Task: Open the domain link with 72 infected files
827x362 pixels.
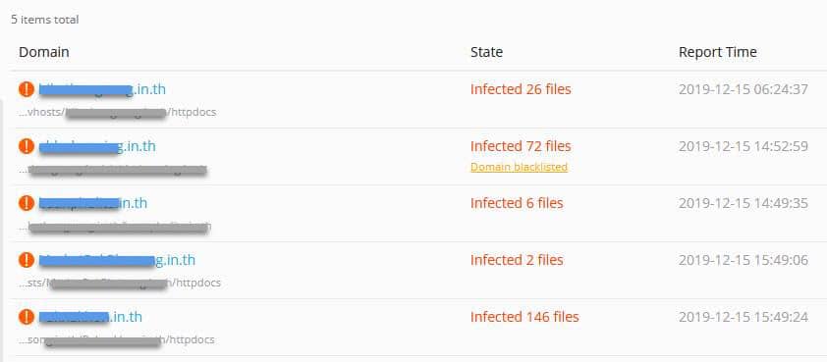Action: coord(97,146)
